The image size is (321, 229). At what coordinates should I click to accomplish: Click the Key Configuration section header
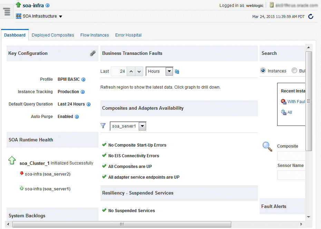point(52,53)
